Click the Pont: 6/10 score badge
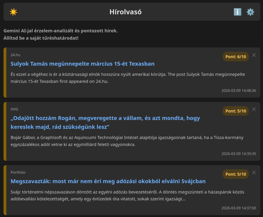 click(236, 57)
